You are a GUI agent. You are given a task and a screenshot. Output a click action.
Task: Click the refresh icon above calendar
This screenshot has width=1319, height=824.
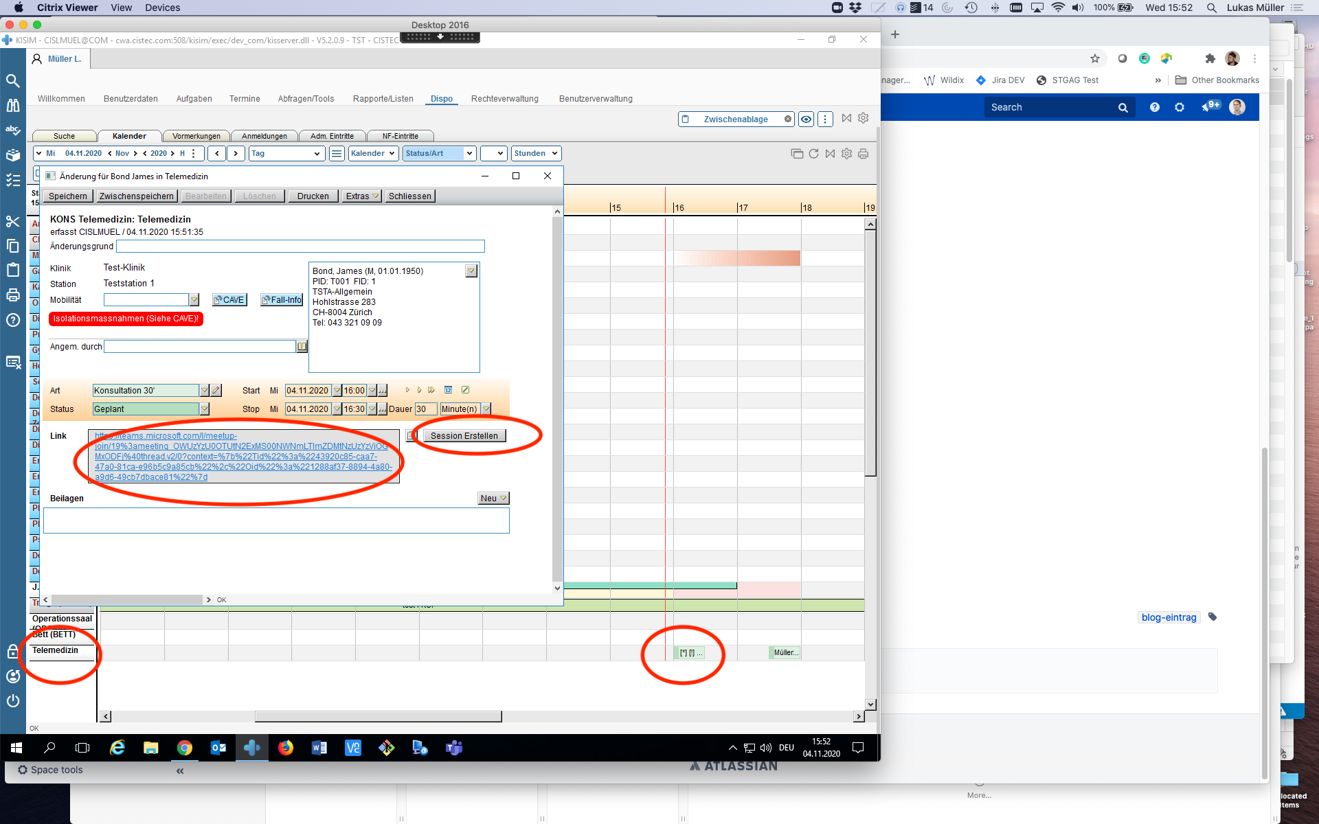point(813,154)
